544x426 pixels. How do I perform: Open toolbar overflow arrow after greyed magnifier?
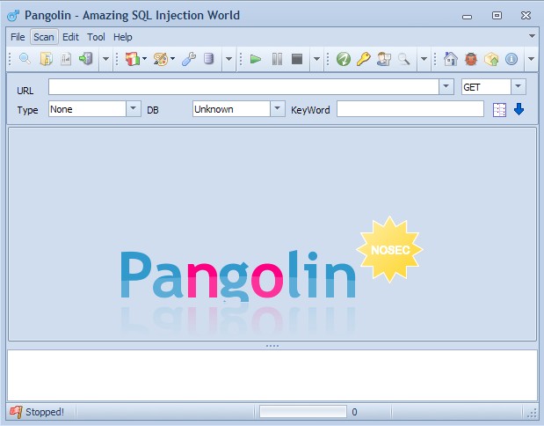pos(424,59)
